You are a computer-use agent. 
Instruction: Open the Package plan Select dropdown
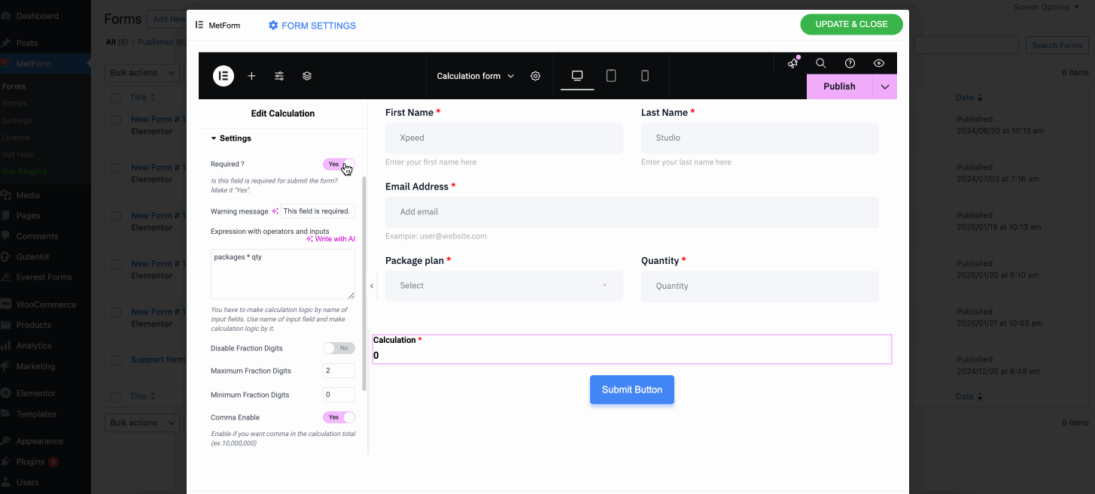(x=503, y=286)
